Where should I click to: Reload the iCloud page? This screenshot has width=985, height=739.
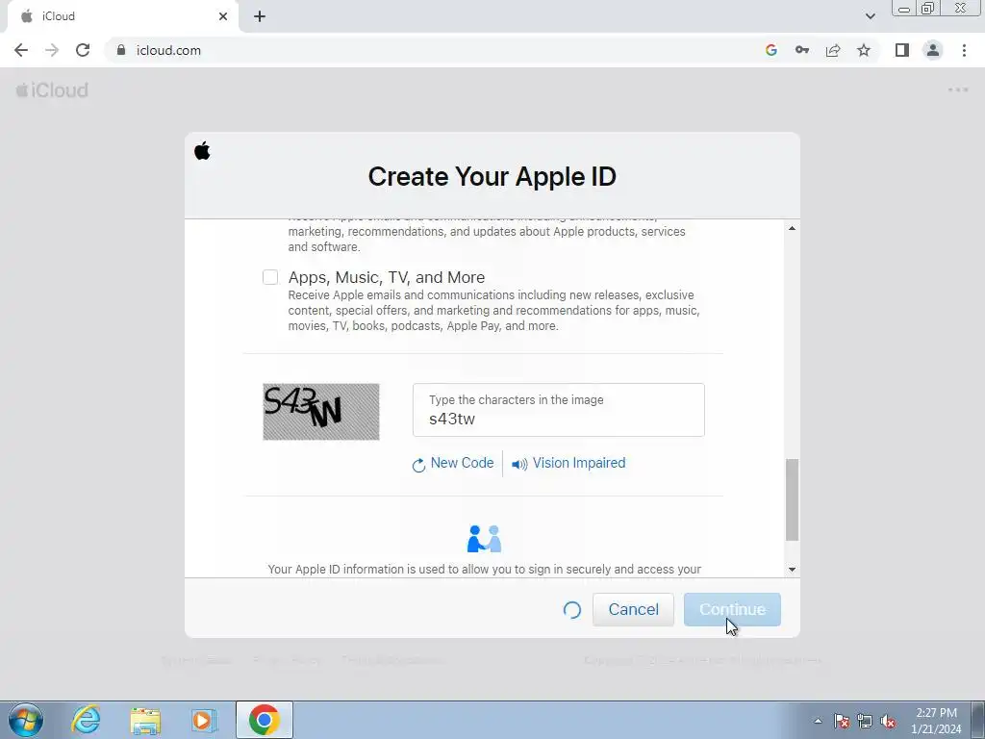click(x=83, y=50)
